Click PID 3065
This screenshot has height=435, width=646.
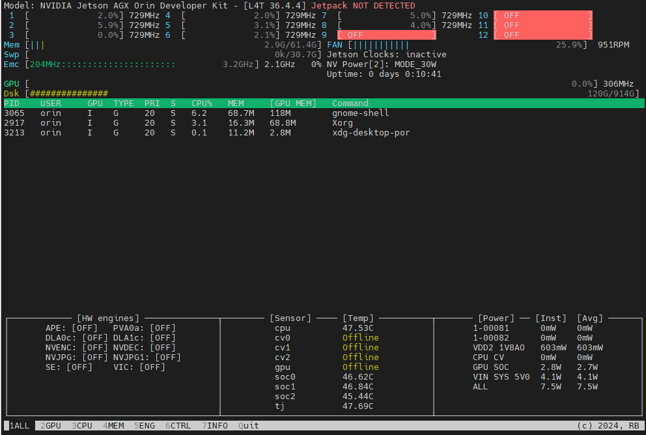click(14, 113)
